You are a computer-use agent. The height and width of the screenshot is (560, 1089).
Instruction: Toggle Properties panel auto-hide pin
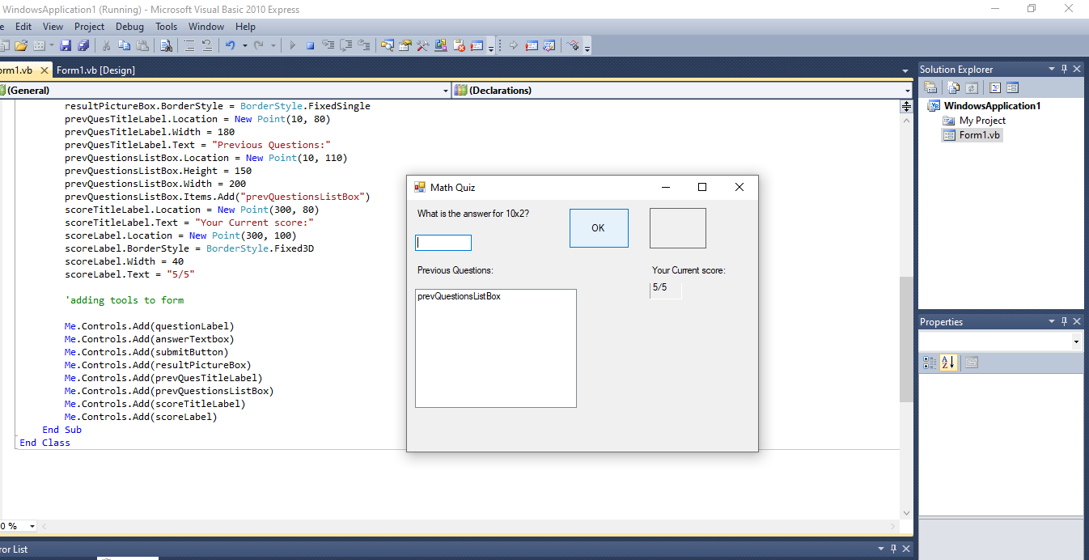[1064, 321]
